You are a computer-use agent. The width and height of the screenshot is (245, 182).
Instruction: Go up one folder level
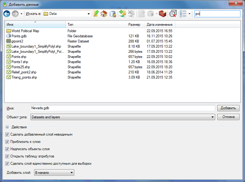(x=96, y=14)
